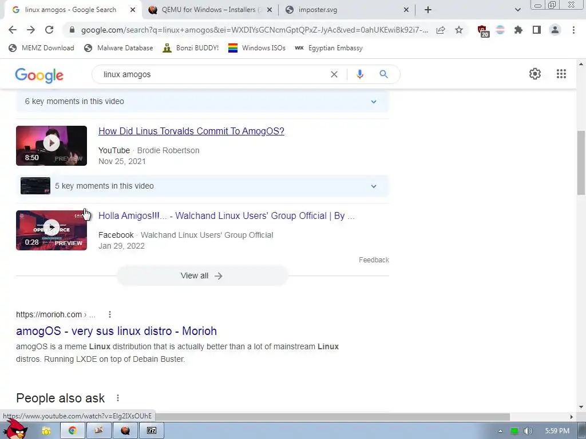The image size is (586, 439).
Task: Open the Chrome three-dot menu
Action: coord(573,30)
